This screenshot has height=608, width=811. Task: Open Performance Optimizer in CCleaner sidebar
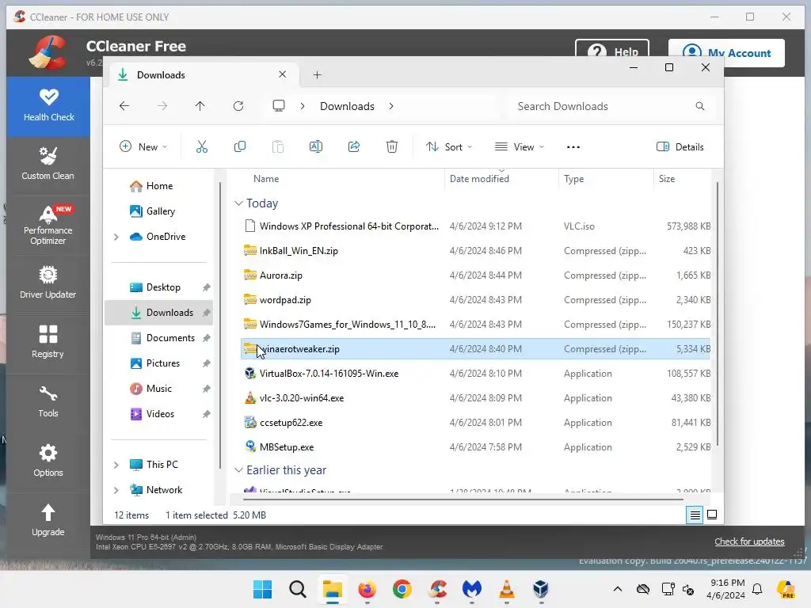pos(48,226)
